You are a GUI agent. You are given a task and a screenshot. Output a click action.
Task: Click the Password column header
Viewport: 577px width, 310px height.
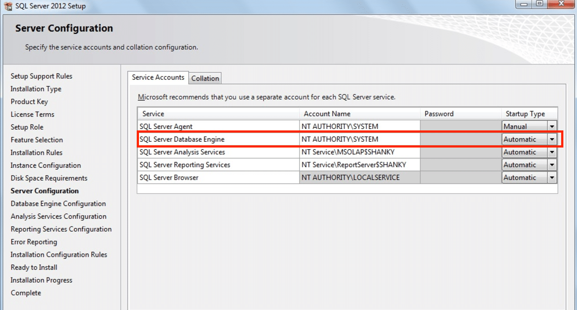tap(461, 114)
